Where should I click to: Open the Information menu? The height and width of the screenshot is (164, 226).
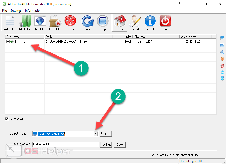point(33,11)
